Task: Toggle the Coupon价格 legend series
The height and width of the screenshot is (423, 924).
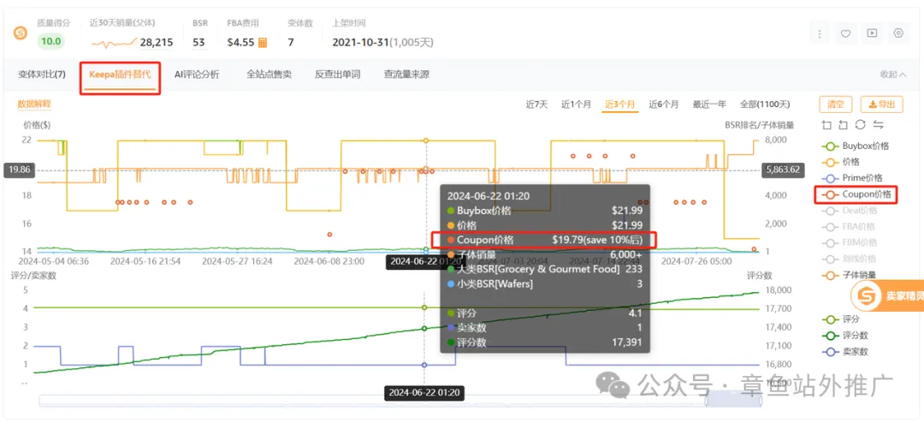Action: (x=856, y=194)
